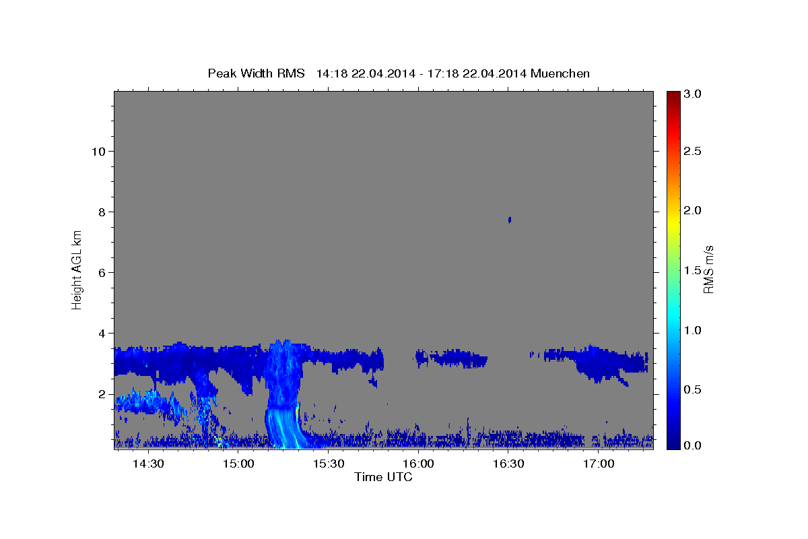Click the 'Time UTC' axis label
This screenshot has height=539, width=808.
[383, 477]
